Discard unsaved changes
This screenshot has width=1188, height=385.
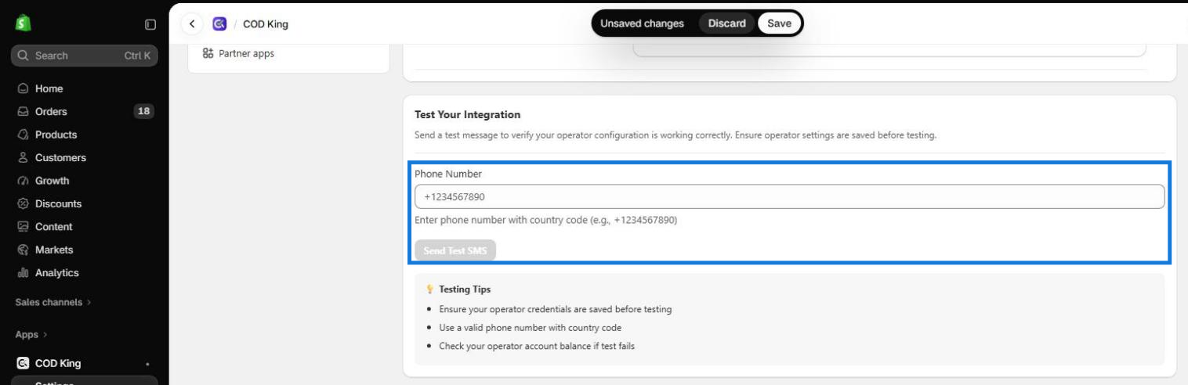tap(727, 23)
